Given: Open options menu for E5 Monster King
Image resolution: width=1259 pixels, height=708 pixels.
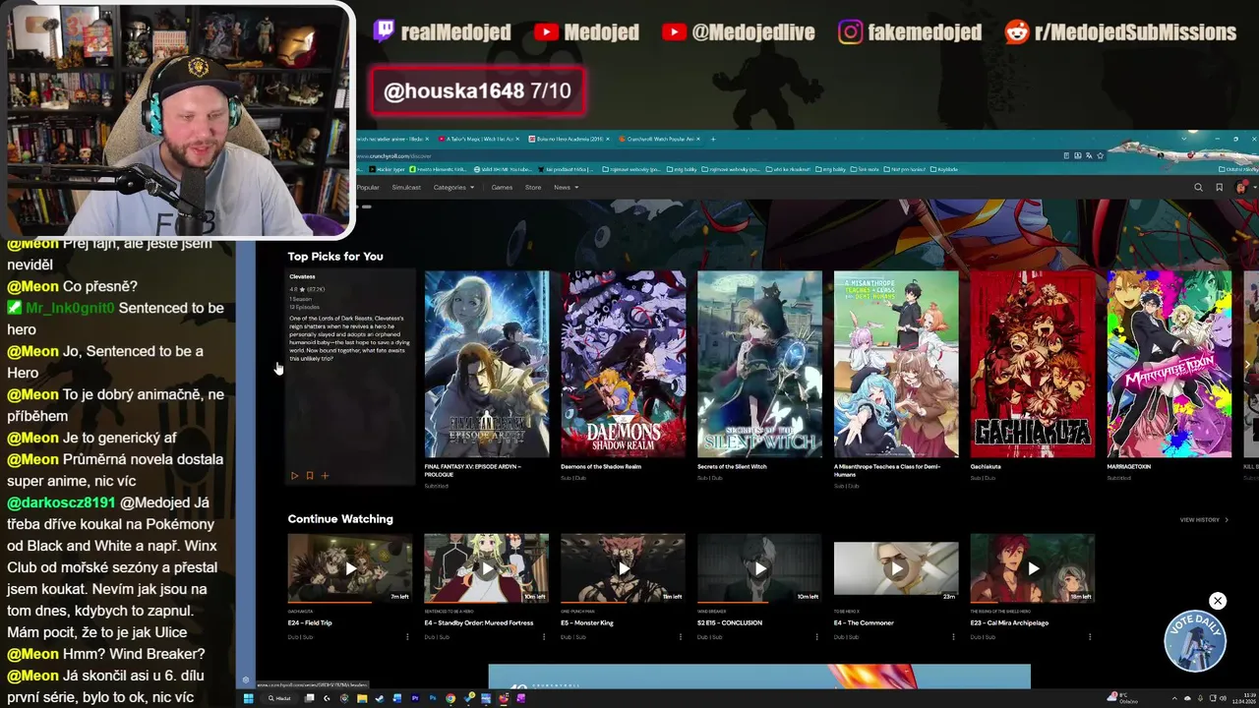Looking at the screenshot, I should 681,637.
